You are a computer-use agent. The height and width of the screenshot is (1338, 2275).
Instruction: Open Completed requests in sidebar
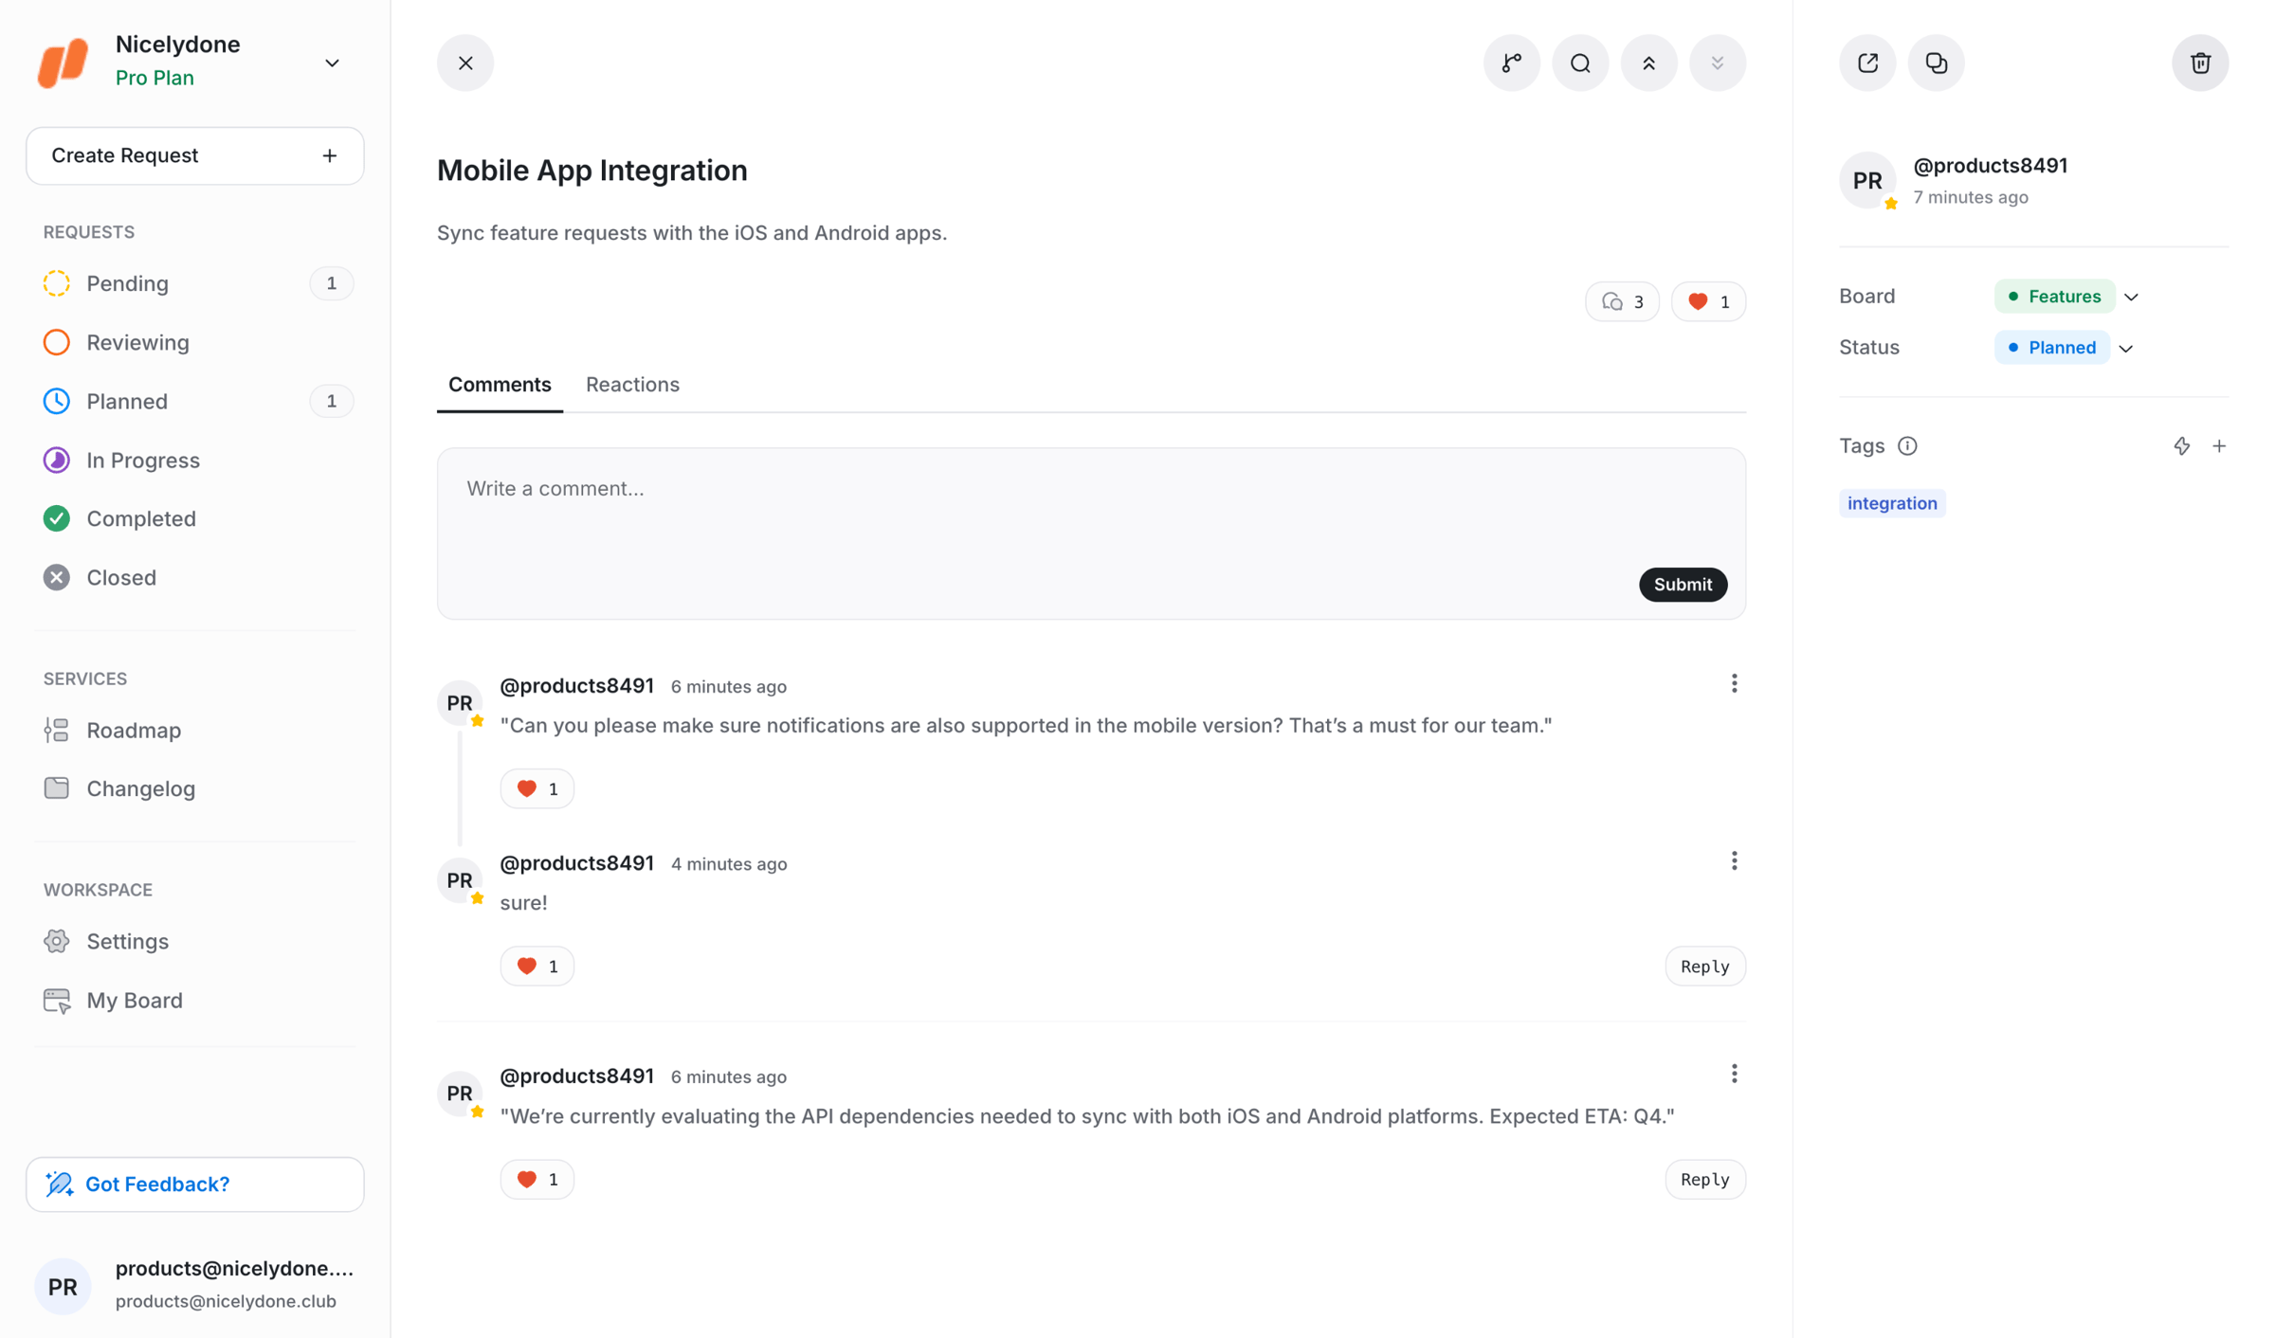click(195, 518)
